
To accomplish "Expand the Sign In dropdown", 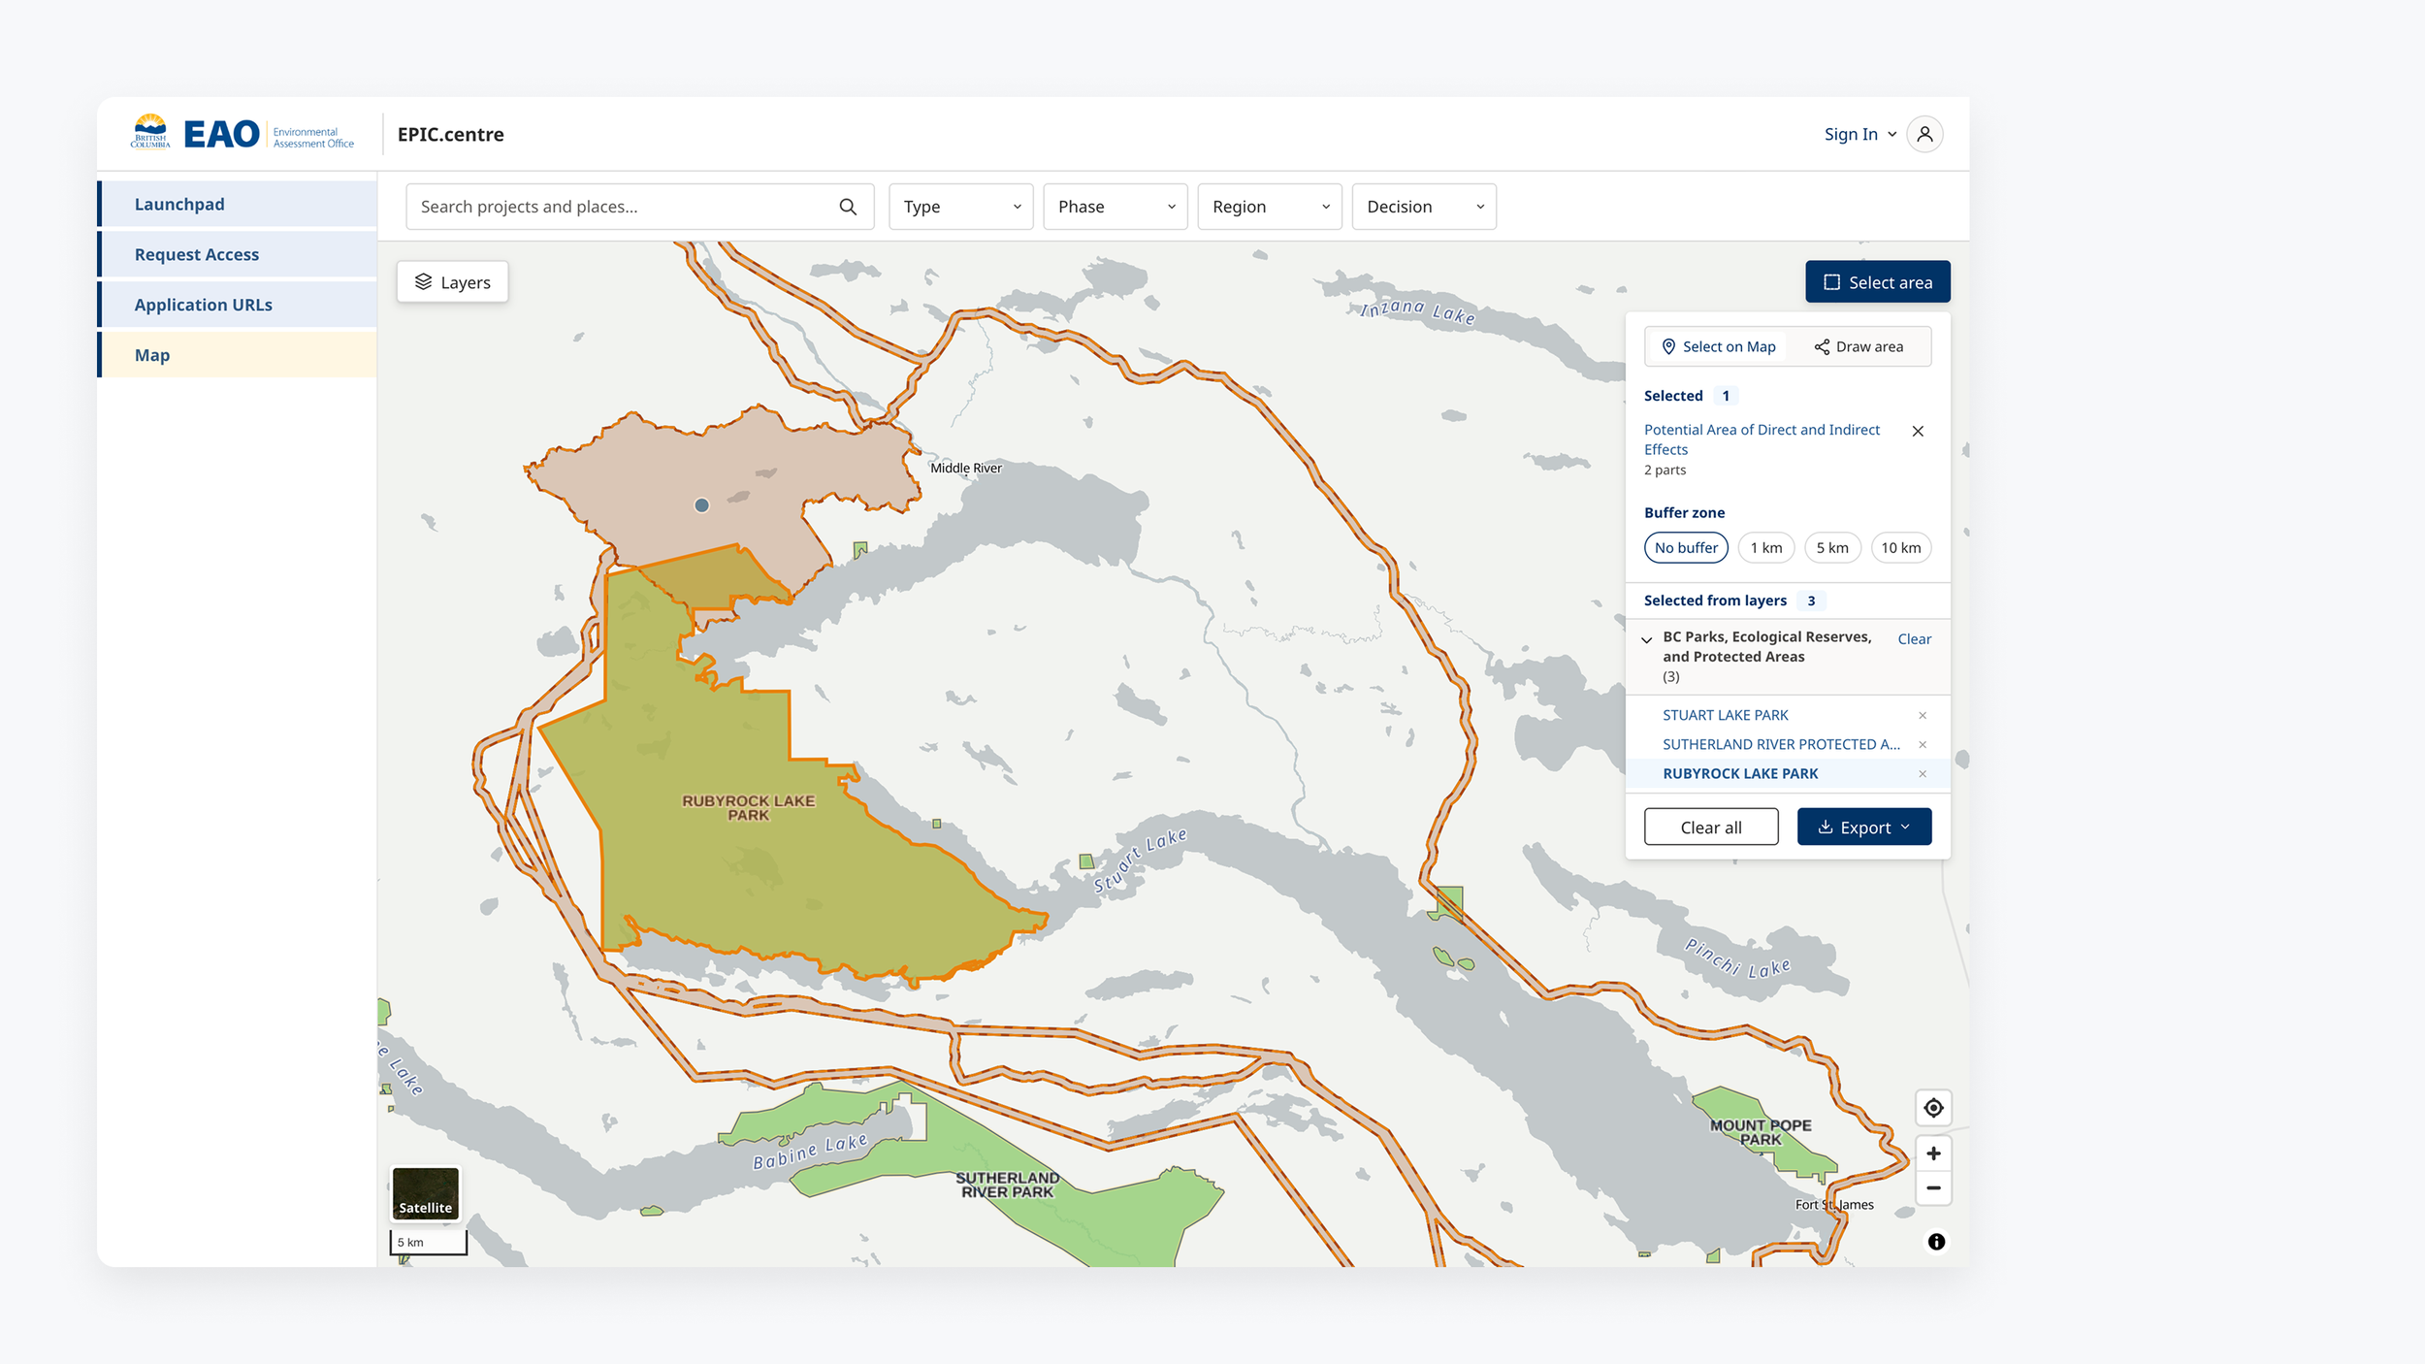I will [1859, 134].
